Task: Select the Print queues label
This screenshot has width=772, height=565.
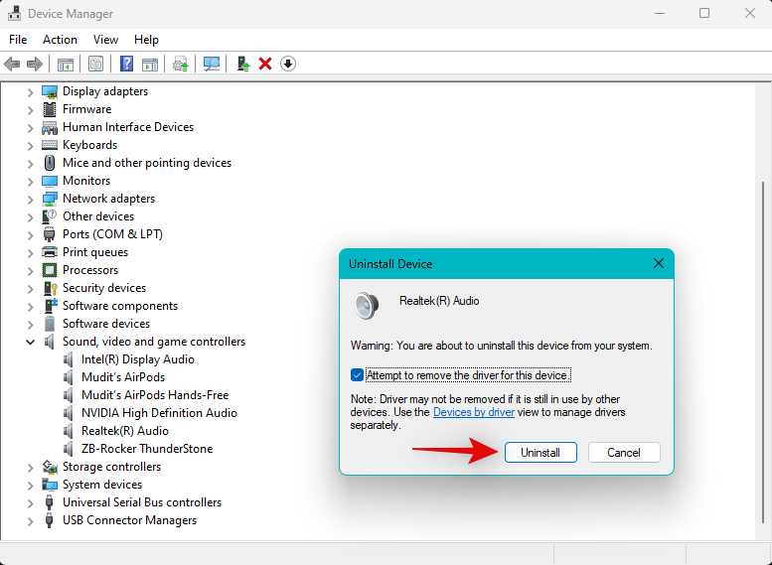Action: (95, 252)
